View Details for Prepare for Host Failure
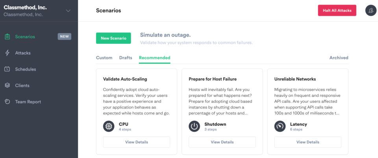378x158 pixels. point(222,142)
